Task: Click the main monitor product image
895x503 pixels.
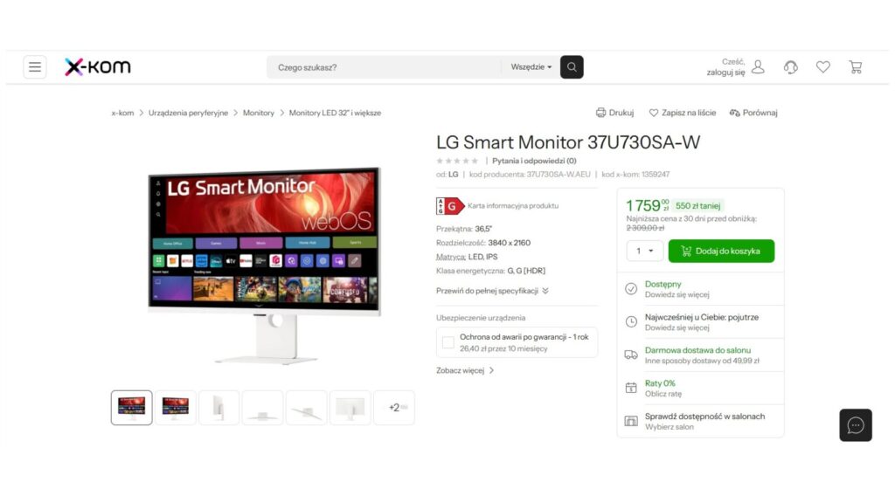Action: 264,265
